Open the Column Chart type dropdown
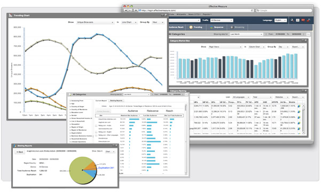321x192 pixels. pos(256,47)
